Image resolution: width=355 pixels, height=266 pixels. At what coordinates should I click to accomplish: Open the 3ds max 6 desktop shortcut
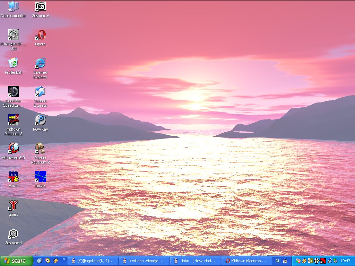(x=41, y=7)
